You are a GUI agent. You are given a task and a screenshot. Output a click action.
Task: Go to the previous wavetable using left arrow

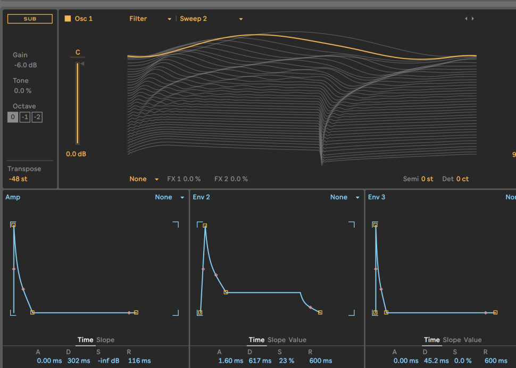tap(466, 19)
